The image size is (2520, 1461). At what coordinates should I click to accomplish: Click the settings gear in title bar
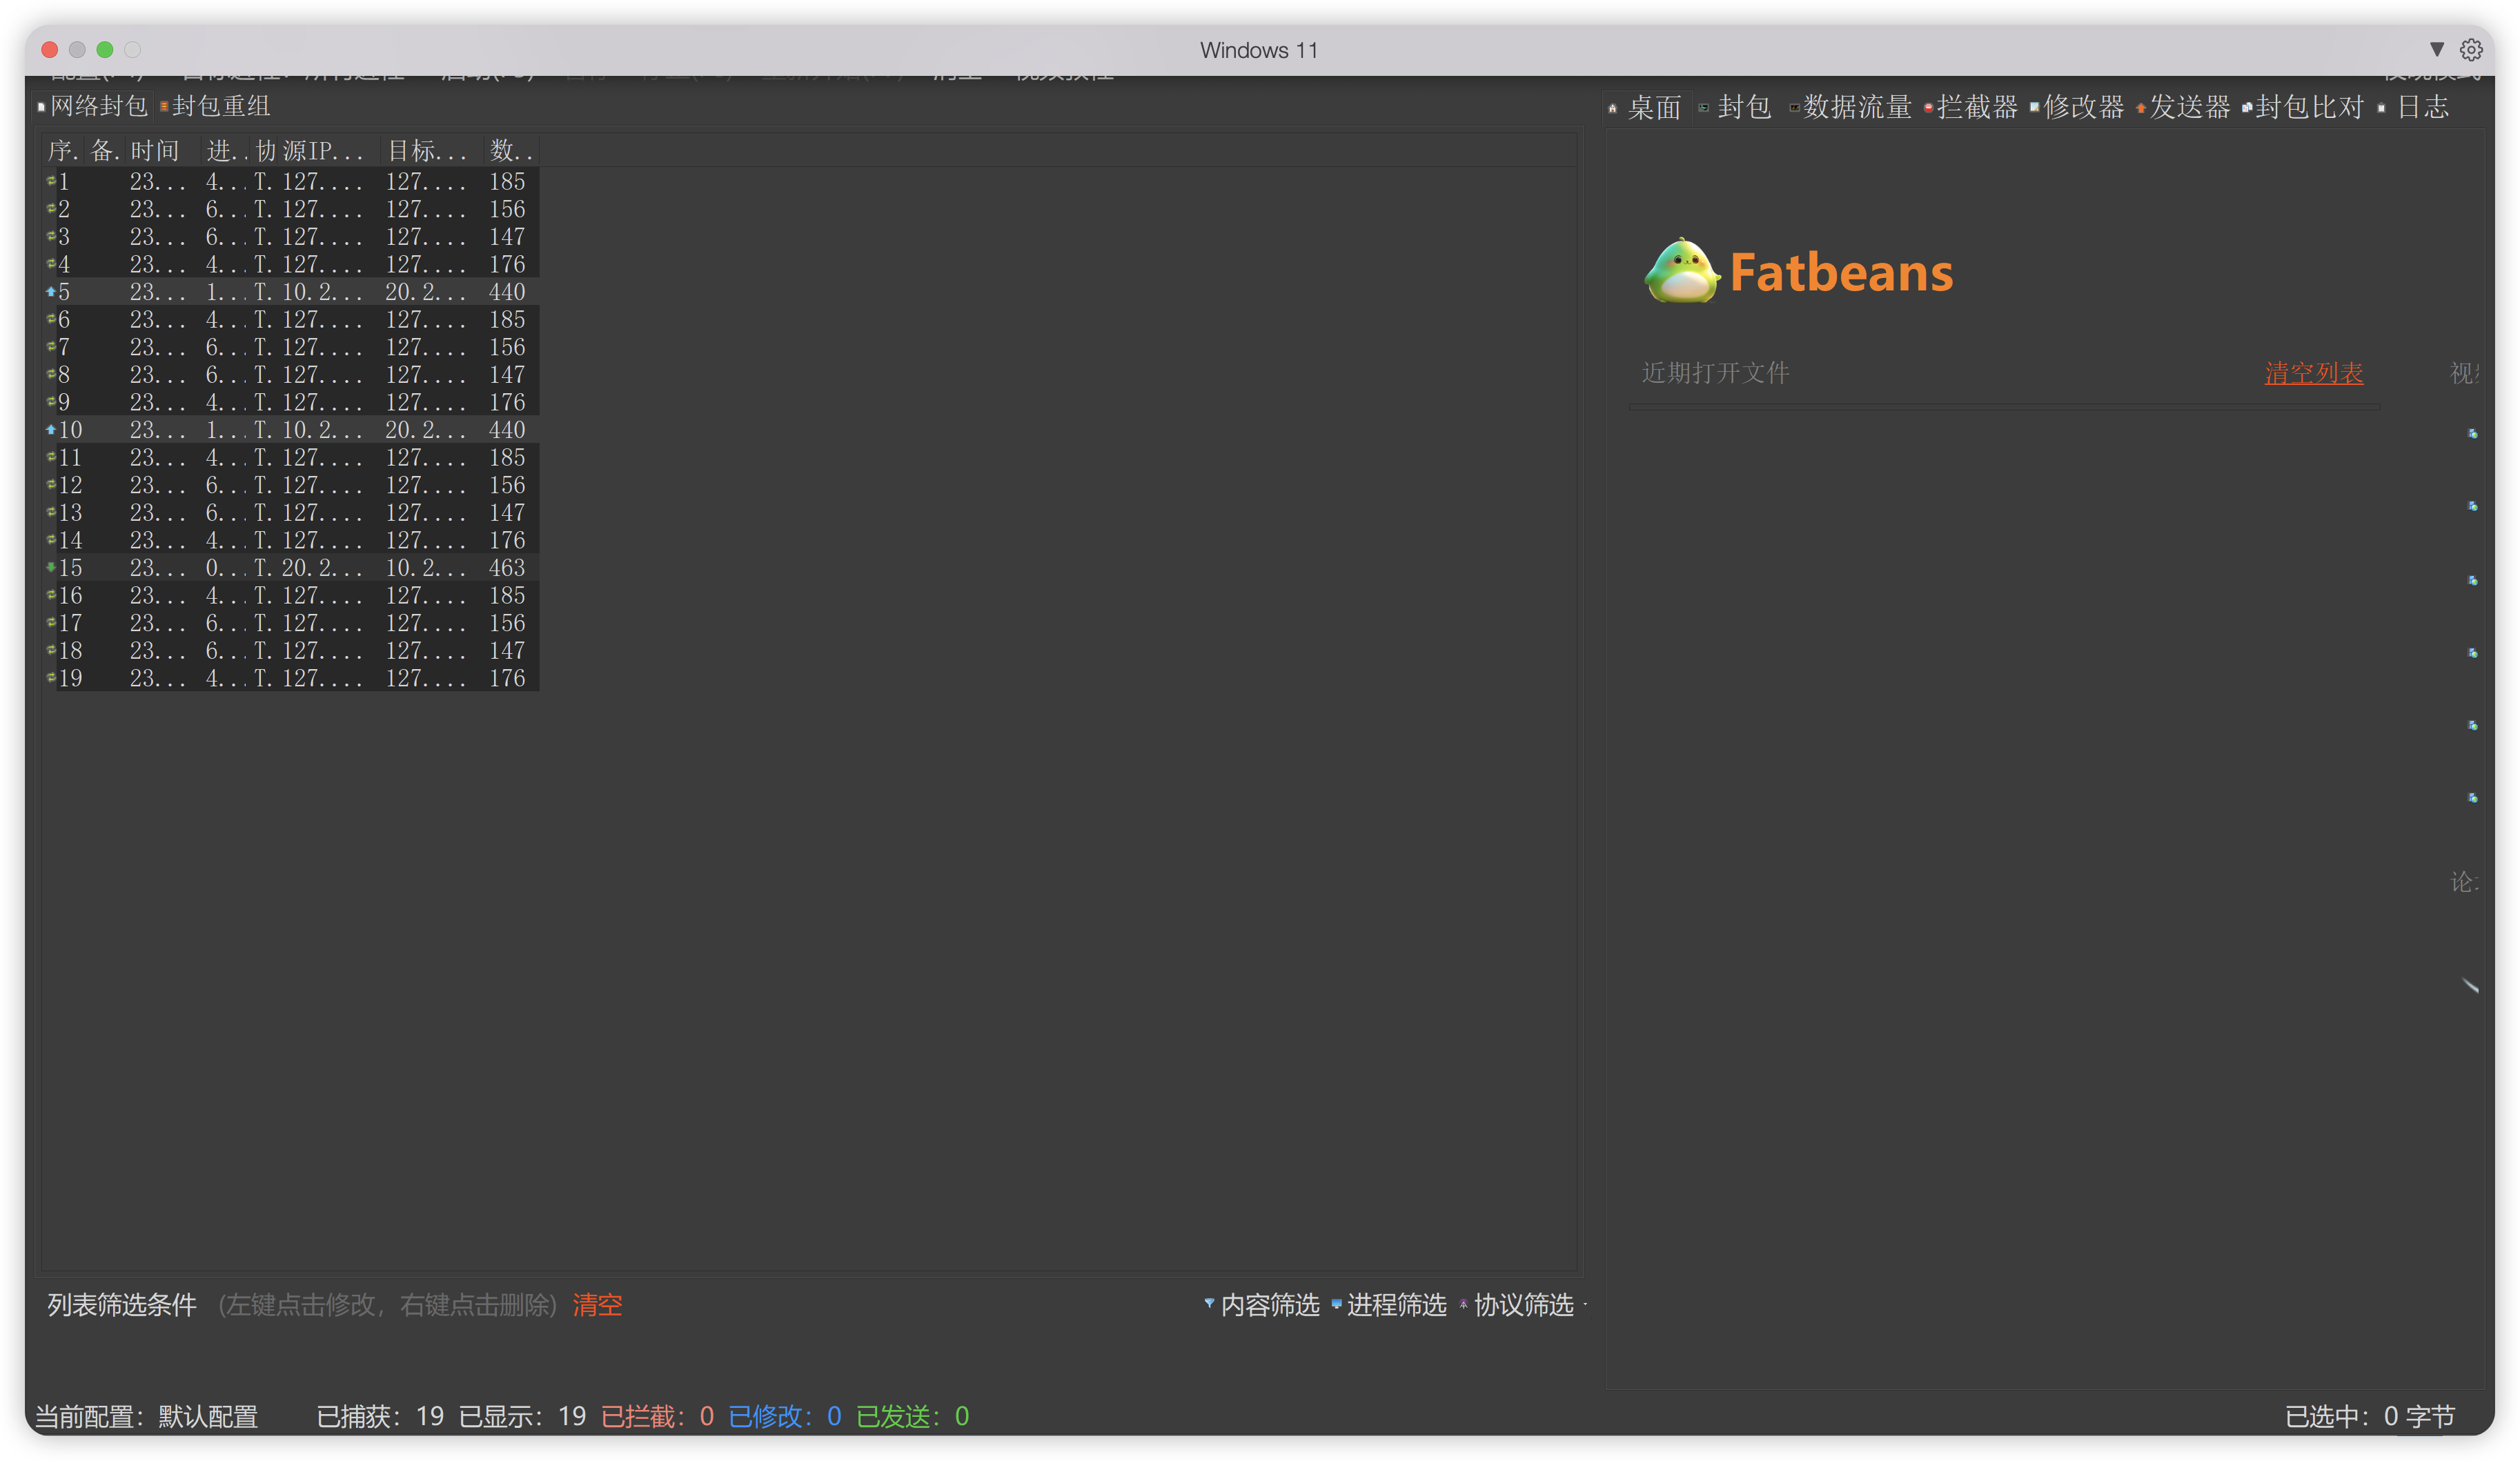(x=2471, y=50)
